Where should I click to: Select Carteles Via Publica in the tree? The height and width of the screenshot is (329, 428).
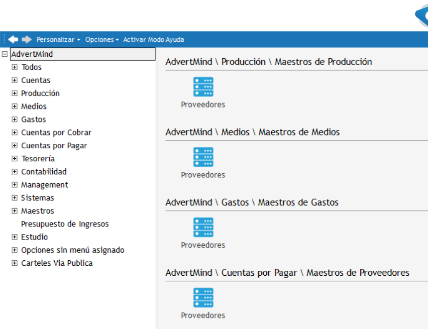pyautogui.click(x=57, y=263)
